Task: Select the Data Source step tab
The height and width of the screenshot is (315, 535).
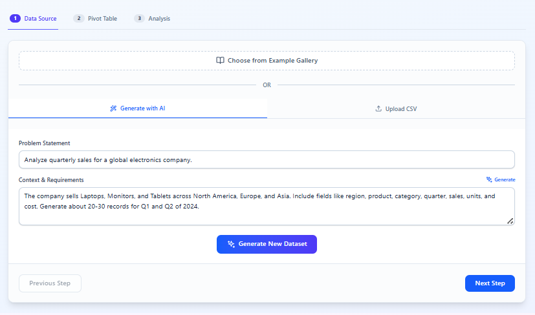Action: (40, 19)
